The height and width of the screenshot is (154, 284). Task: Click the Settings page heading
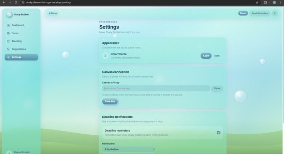coord(109,27)
